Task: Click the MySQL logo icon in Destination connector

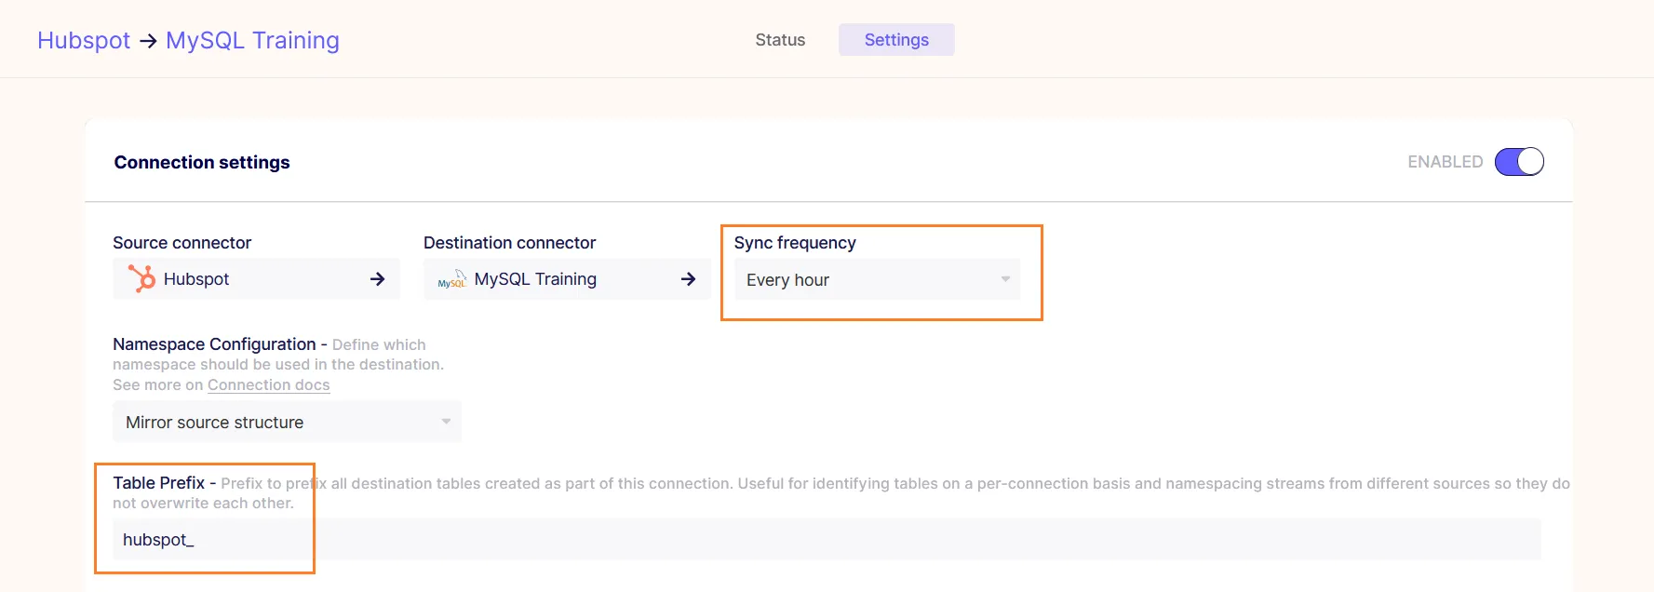Action: [452, 279]
